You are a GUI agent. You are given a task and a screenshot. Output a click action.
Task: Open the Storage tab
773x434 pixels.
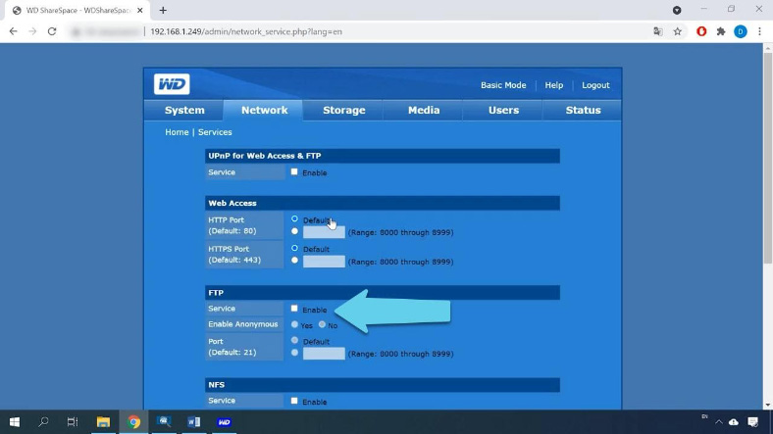point(344,111)
